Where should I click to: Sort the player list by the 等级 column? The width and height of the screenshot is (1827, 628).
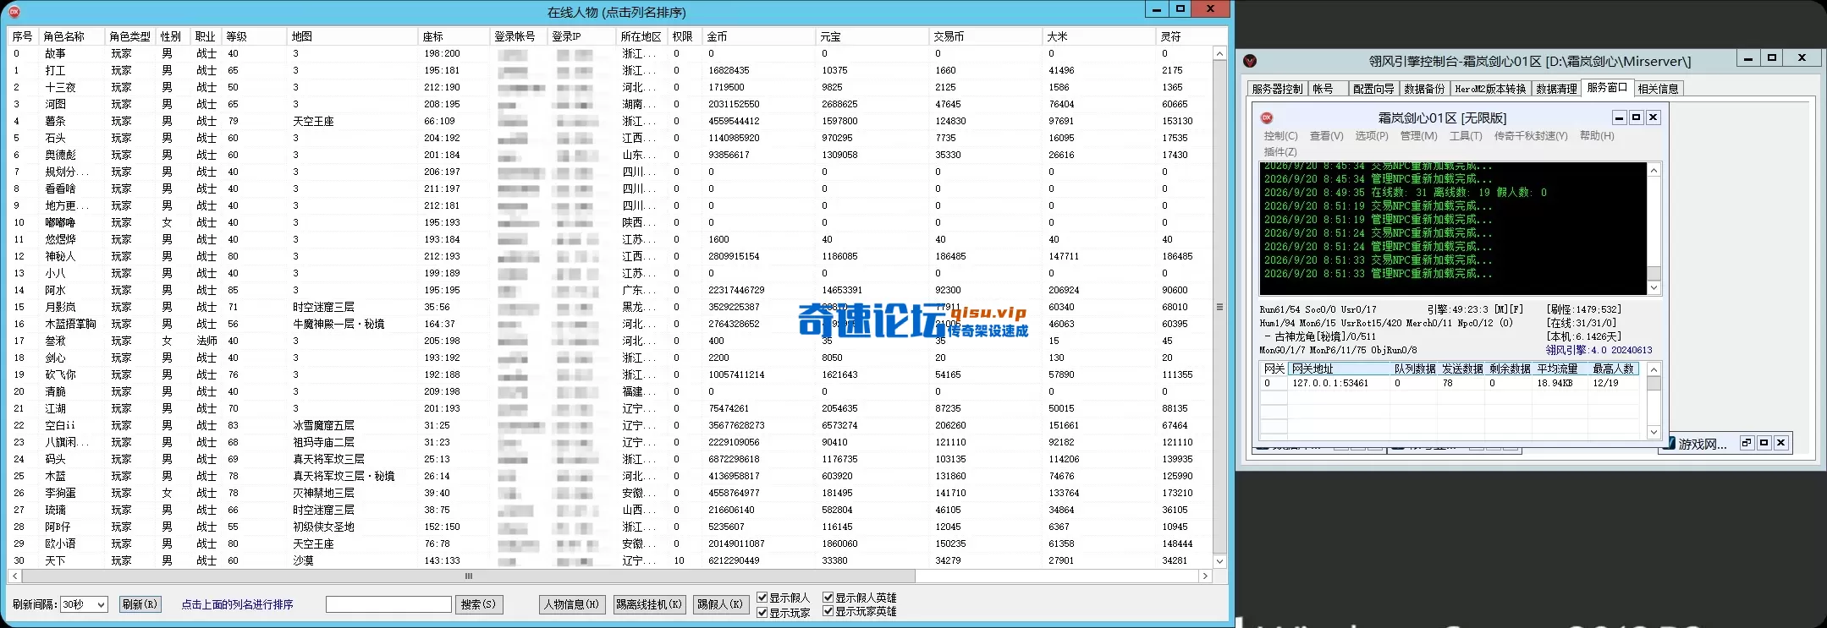254,36
